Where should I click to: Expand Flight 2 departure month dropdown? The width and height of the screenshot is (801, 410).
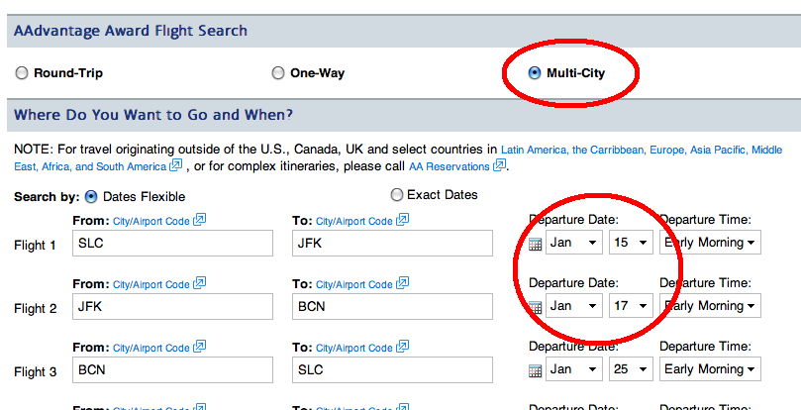(574, 306)
